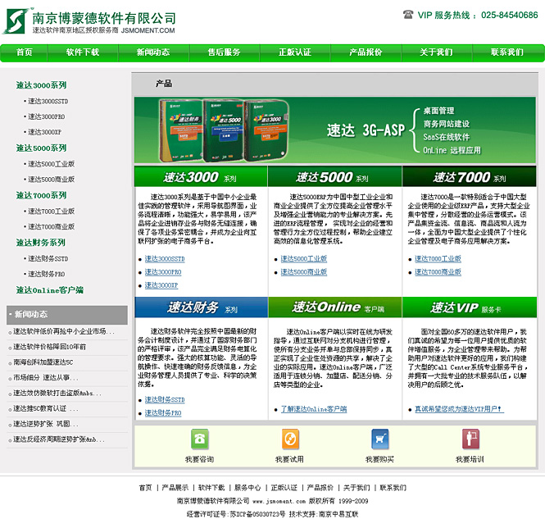Click the 速达7000 系列 column header
Viewport: 545px width, 528px height.
(x=470, y=176)
